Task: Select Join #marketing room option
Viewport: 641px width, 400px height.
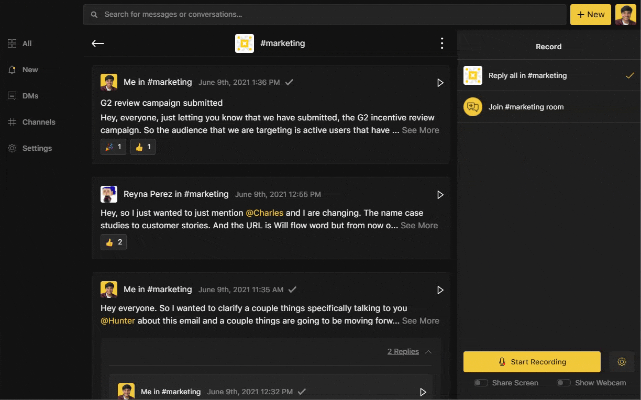Action: pos(549,107)
